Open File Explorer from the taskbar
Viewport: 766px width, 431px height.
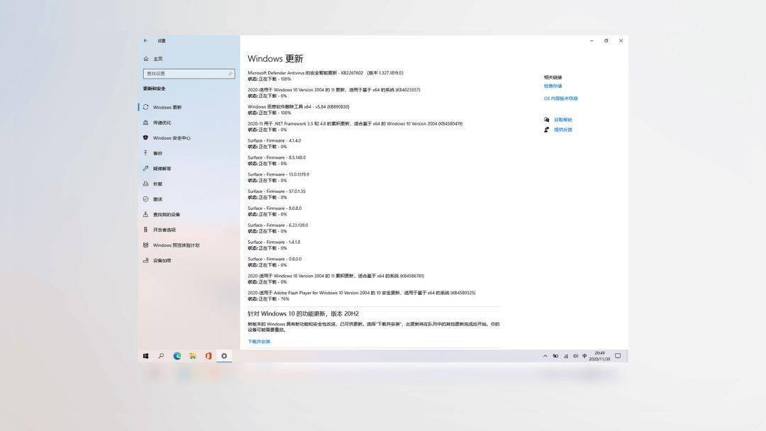tap(192, 357)
